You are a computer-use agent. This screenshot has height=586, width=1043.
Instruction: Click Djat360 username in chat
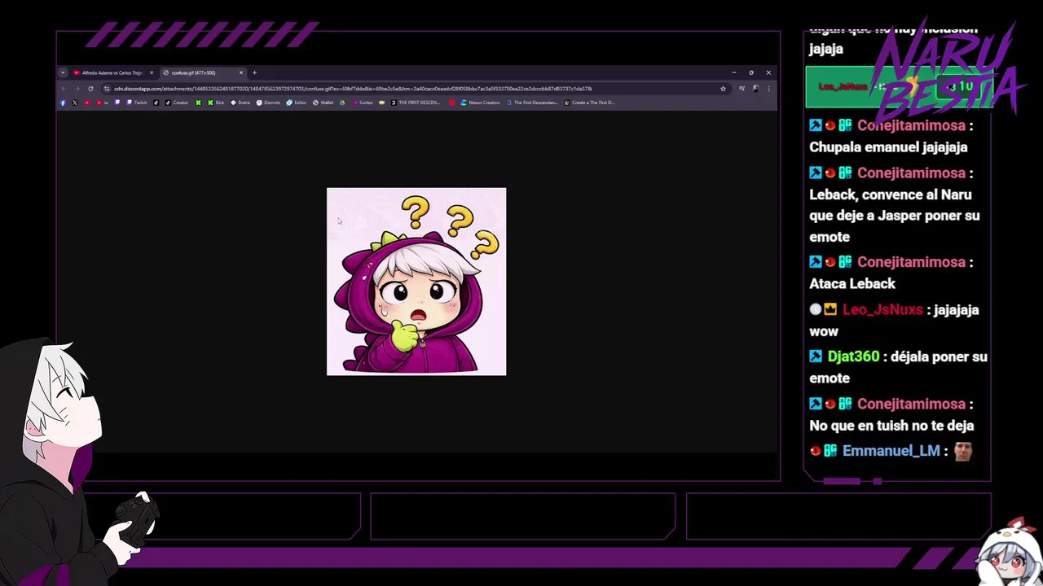tap(853, 356)
